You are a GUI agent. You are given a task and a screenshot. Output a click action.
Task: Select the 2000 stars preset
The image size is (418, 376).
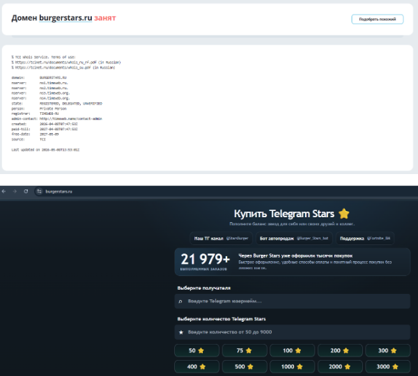coord(340,367)
